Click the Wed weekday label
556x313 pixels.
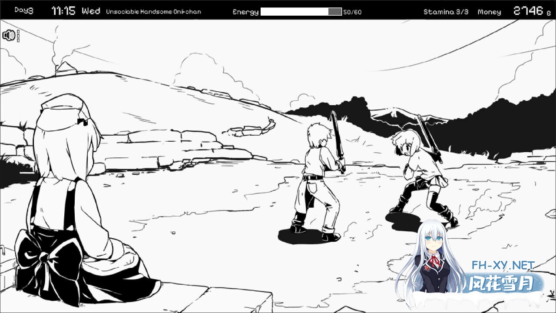(91, 11)
